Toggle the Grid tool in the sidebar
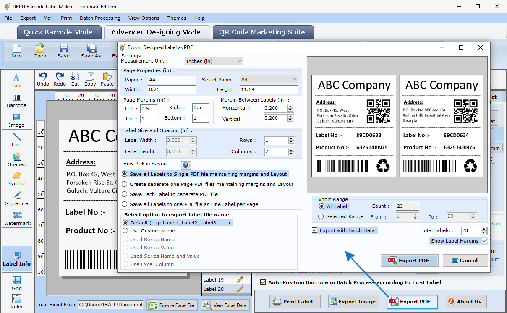The height and width of the screenshot is (313, 507). 17,283
